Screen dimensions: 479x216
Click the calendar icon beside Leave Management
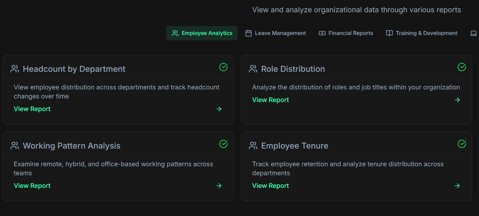(x=248, y=33)
